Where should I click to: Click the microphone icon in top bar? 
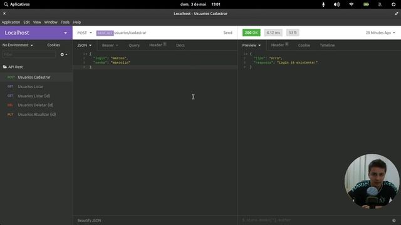coord(323,4)
